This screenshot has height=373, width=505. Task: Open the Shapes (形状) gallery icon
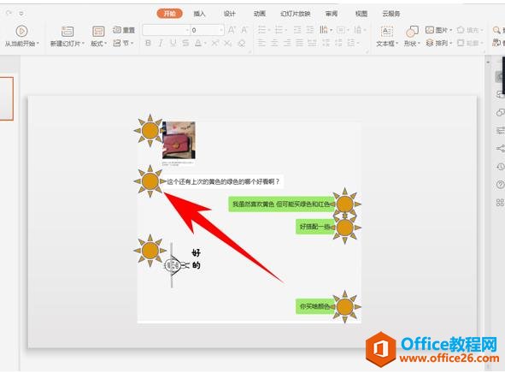412,32
